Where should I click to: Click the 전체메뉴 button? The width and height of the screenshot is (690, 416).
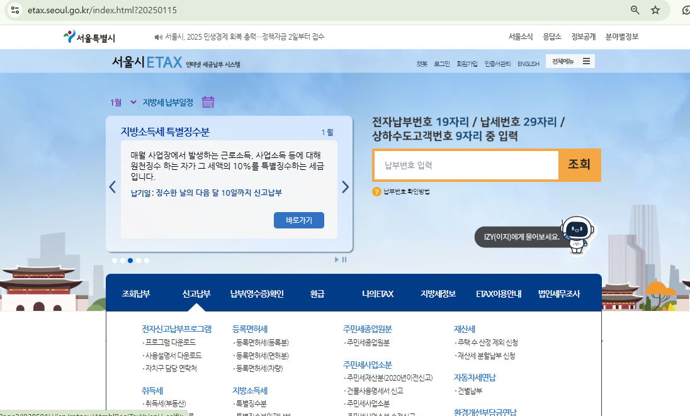click(x=570, y=61)
